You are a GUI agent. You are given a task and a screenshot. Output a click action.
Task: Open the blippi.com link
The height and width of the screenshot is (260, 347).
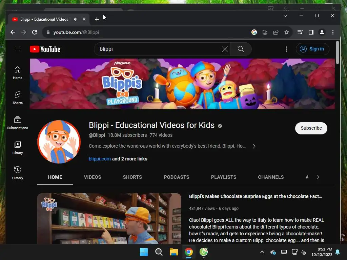100,159
